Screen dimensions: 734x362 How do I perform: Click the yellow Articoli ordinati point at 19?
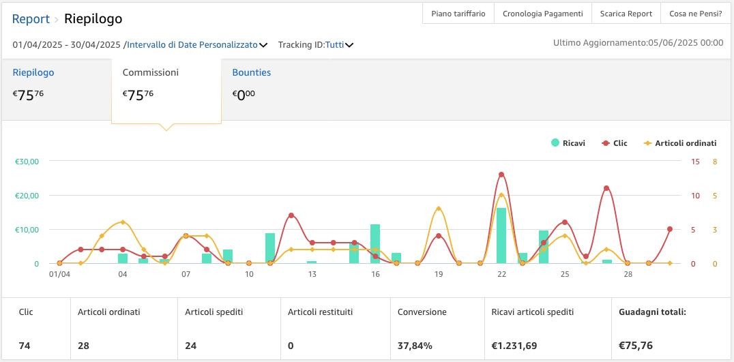(x=438, y=209)
